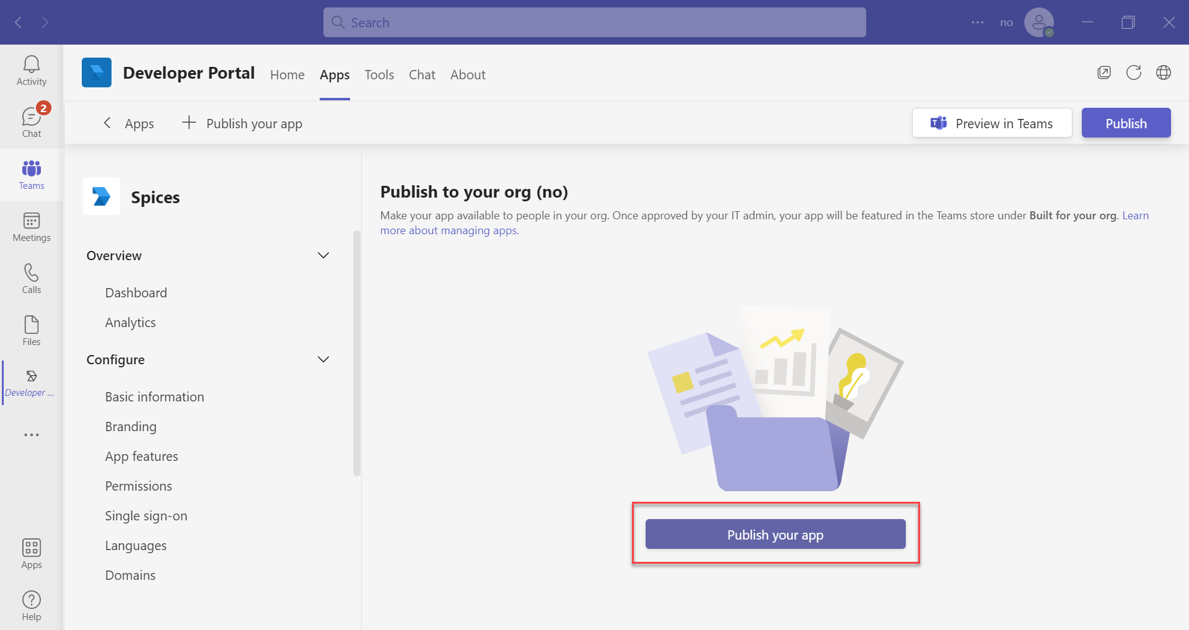The image size is (1189, 630).
Task: Return to the Apps list breadcrumb
Action: [x=139, y=123]
